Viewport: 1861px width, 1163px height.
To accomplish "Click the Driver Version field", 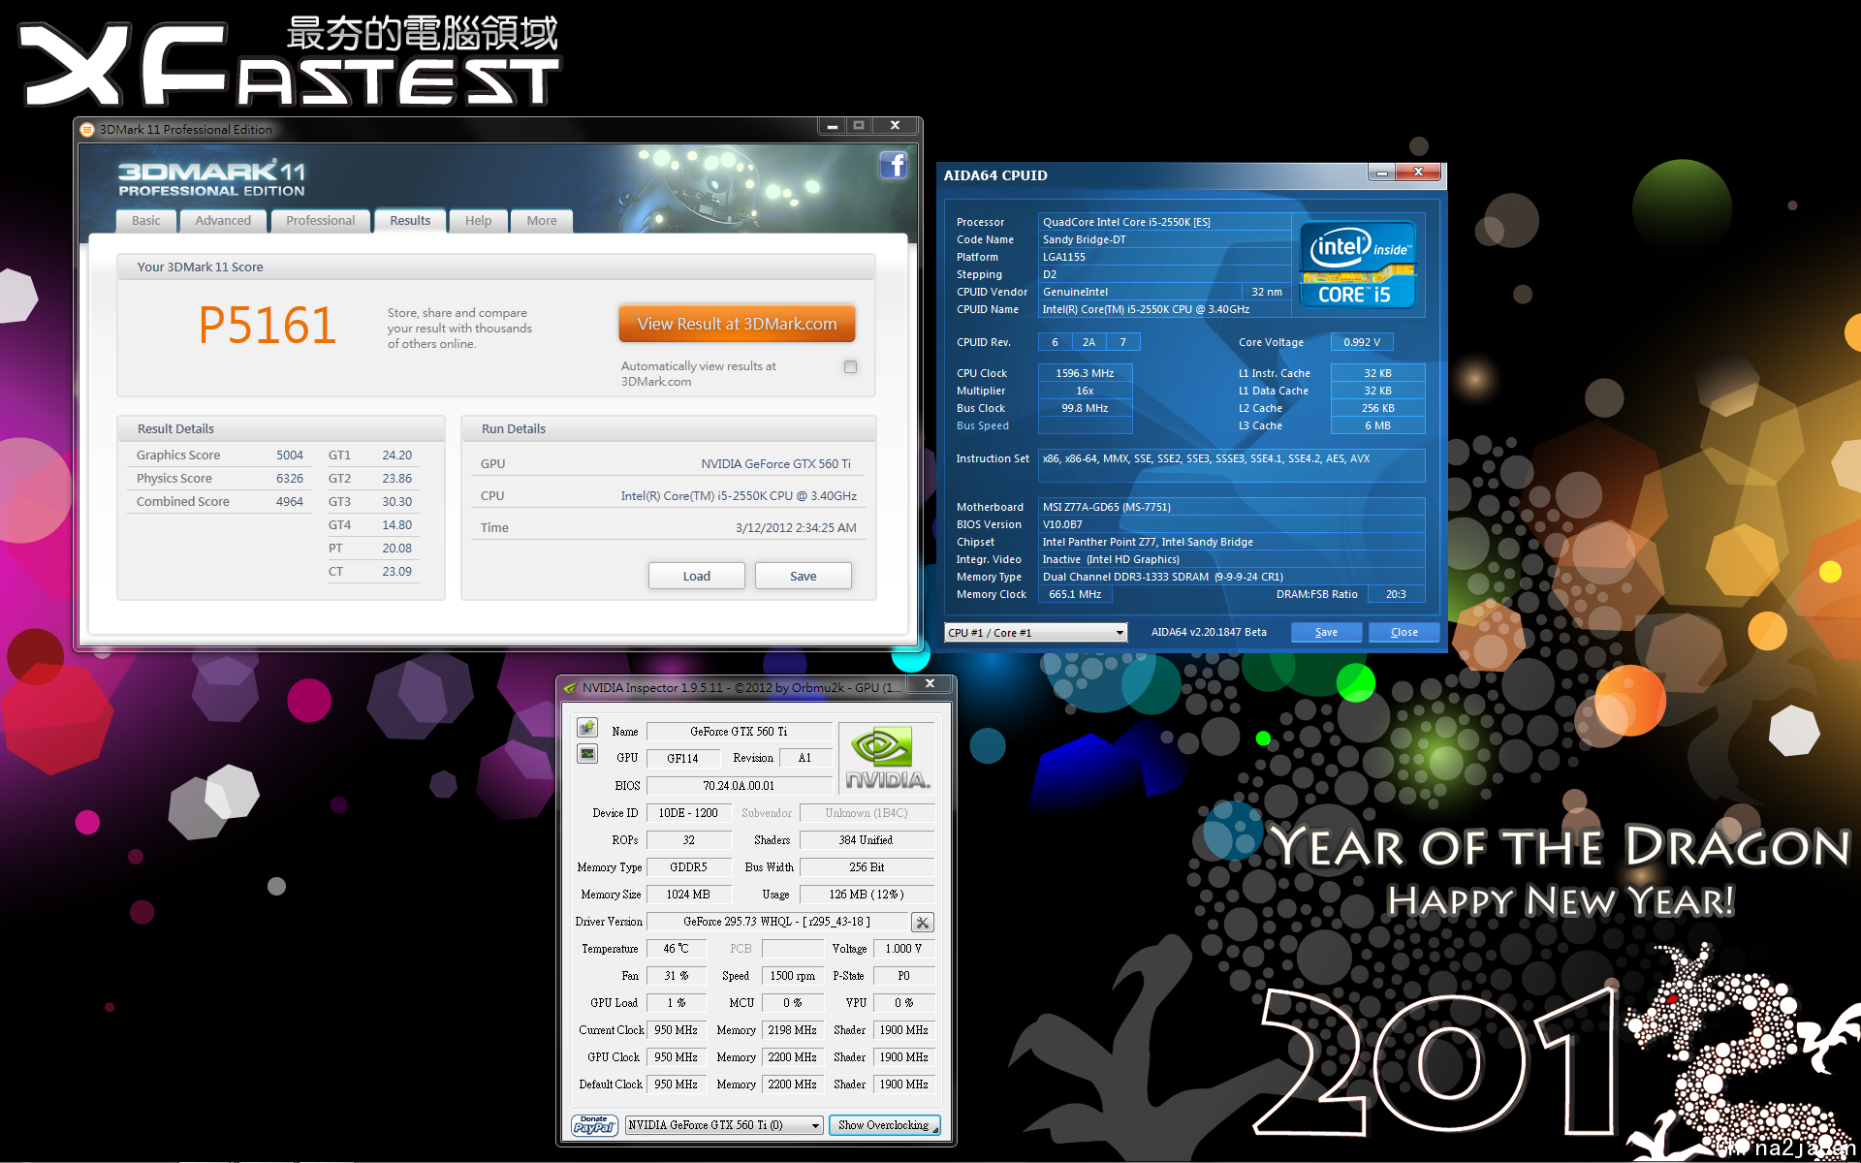I will pyautogui.click(x=777, y=922).
